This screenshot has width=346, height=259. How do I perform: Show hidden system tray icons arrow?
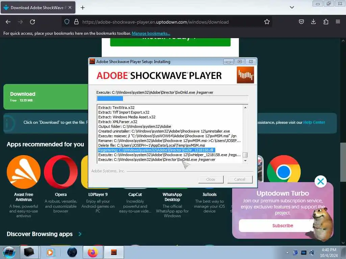287,253
